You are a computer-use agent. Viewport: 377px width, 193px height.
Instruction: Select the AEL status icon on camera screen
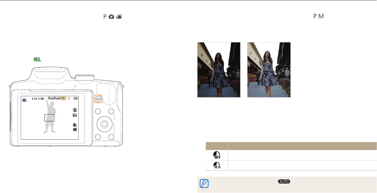tap(63, 98)
